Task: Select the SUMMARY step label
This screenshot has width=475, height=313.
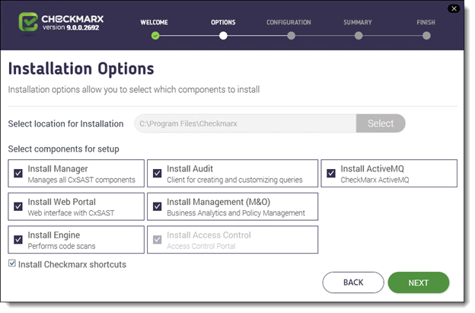Action: point(358,22)
